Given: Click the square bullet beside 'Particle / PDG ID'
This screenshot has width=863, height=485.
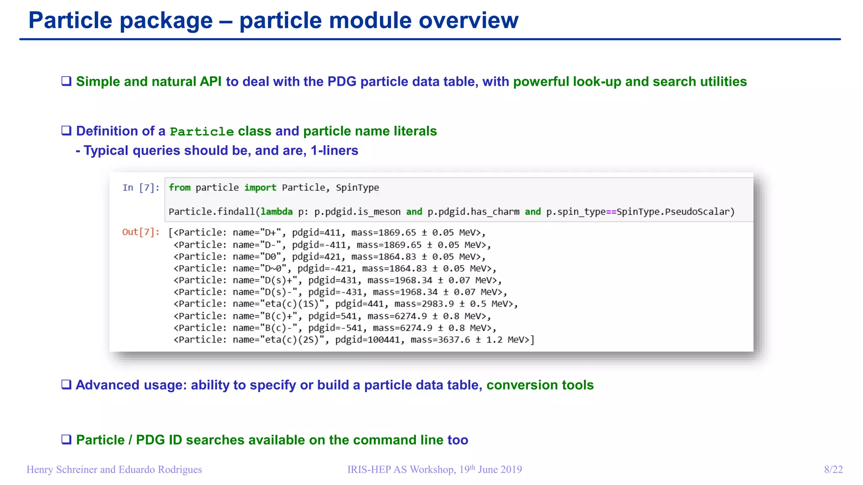Looking at the screenshot, I should click(x=66, y=440).
